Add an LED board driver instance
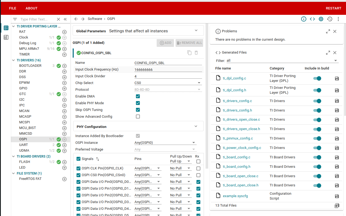This screenshot has width=346, height=216. pyautogui.click(x=64, y=168)
